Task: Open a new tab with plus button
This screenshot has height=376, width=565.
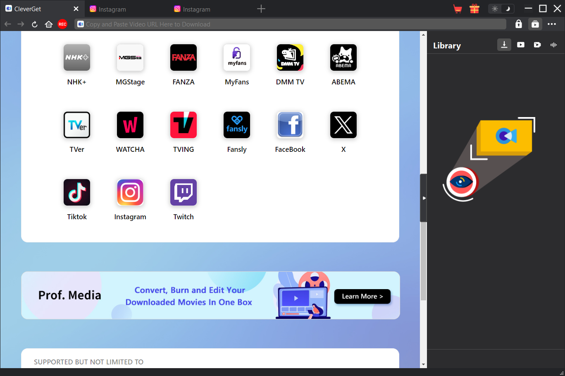Action: point(261,9)
